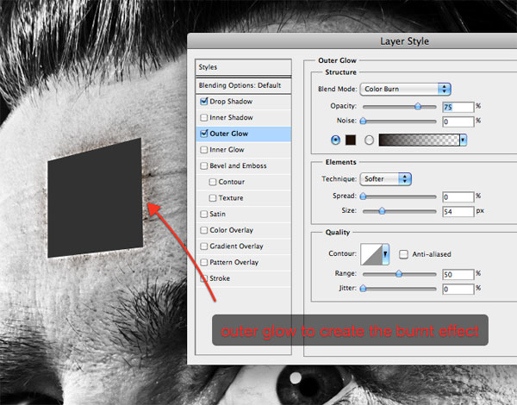The width and height of the screenshot is (517, 405).
Task: Select the Inner Glow style row label
Action: click(x=227, y=150)
